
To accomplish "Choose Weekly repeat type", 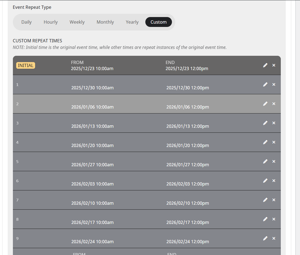I will pos(77,22).
